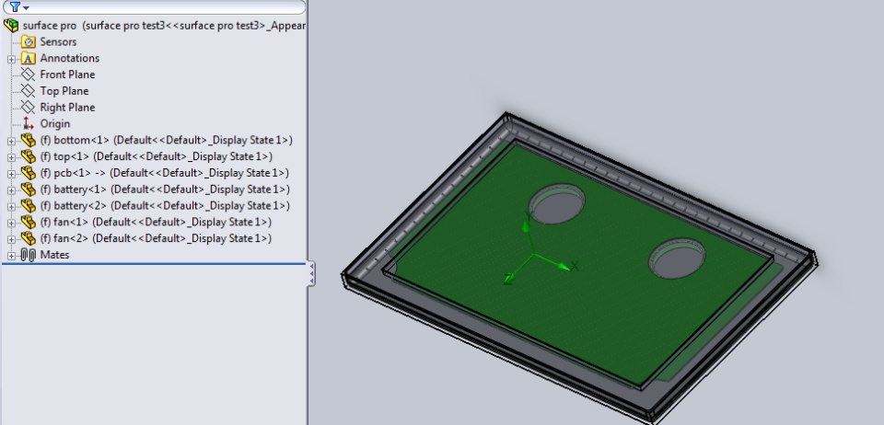
Task: Click the pcb<1> part icon
Action: [29, 173]
